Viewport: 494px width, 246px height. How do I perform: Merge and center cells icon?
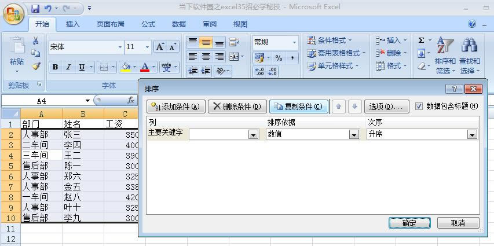pyautogui.click(x=234, y=57)
